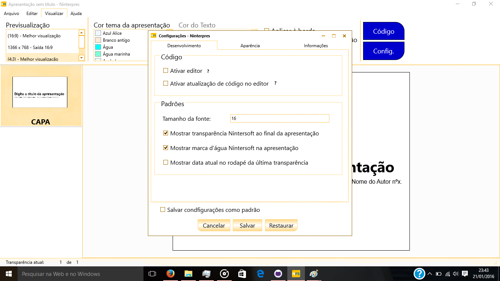Launch Firefox from the taskbar
This screenshot has height=281, width=500.
point(170,274)
